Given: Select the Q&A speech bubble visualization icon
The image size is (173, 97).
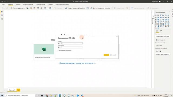Looking at the screenshot, I should [x=161, y=26].
